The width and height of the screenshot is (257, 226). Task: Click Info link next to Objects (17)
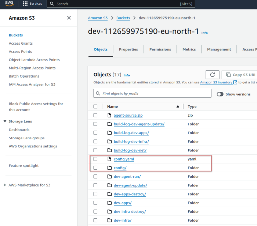pos(127,75)
